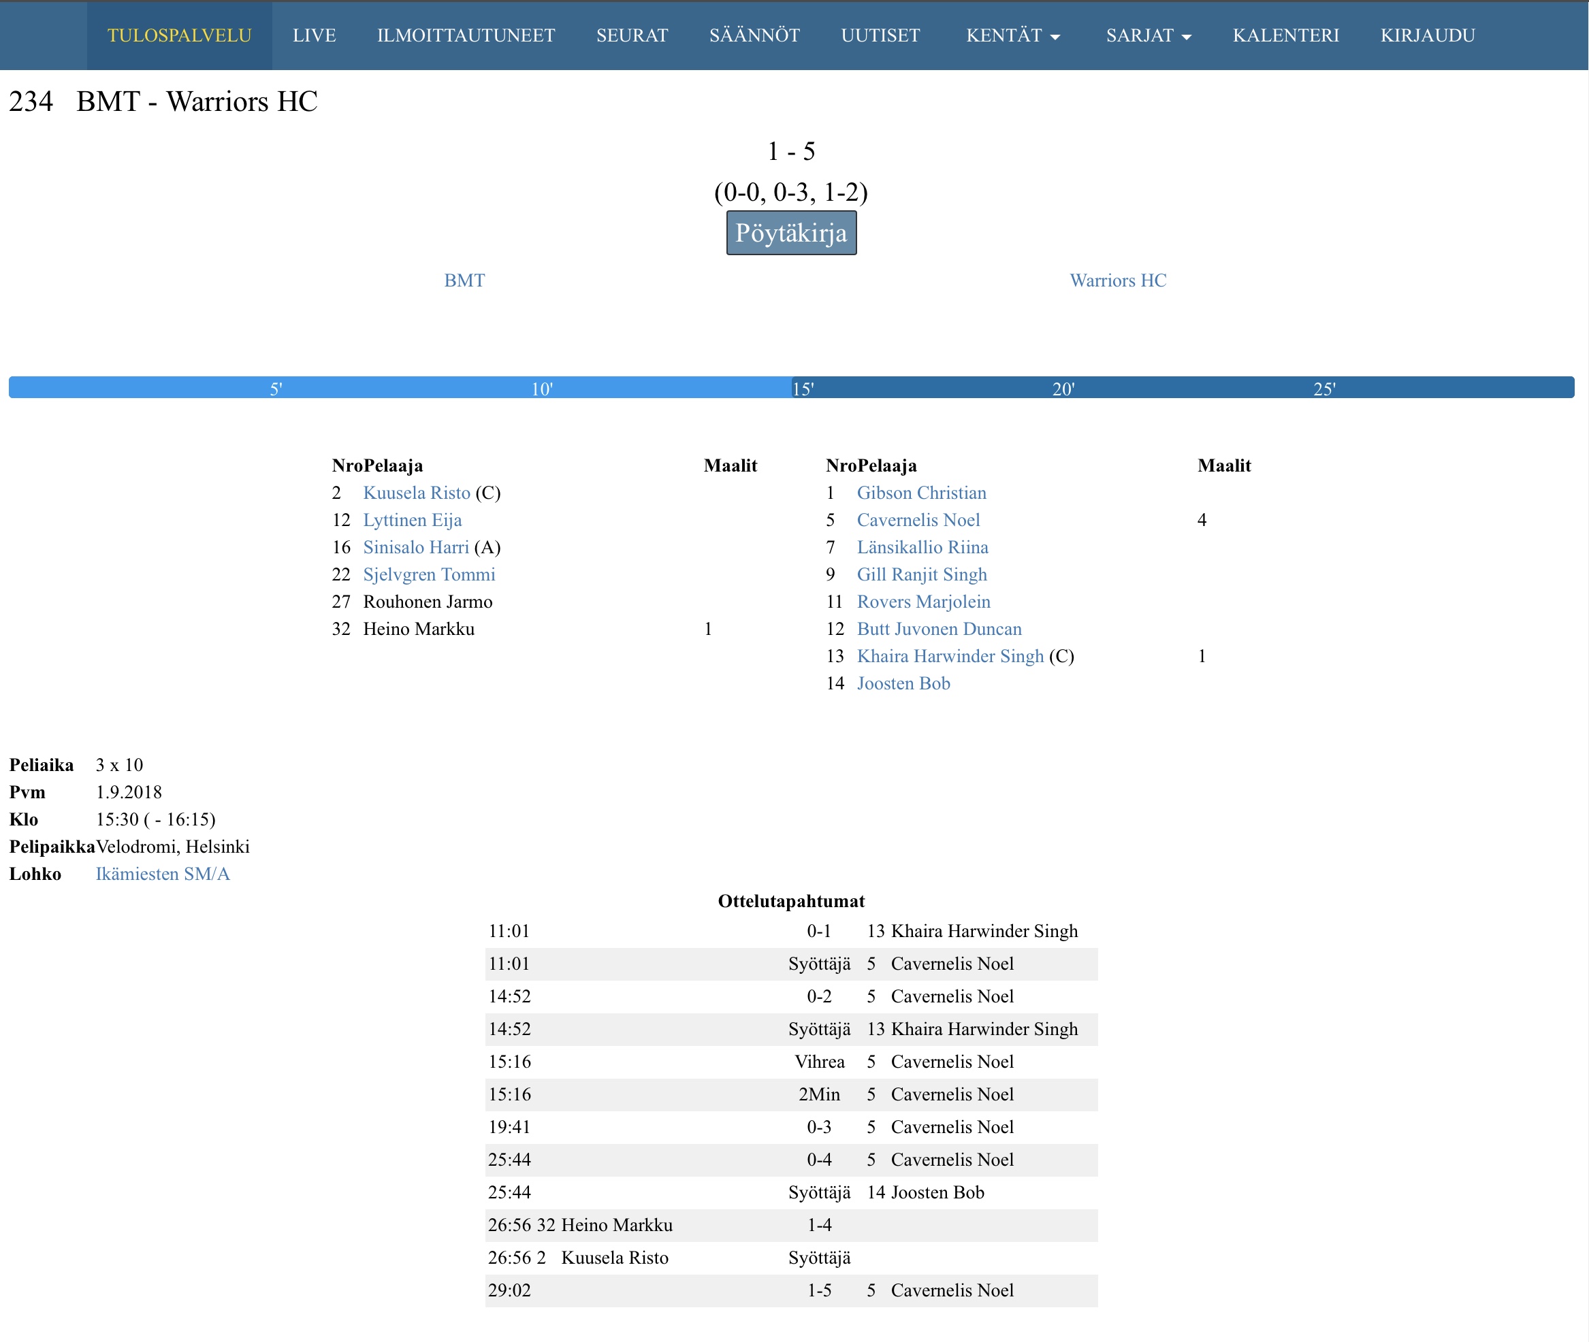
Task: Open player Cavernelis Noel's profile link
Action: (918, 521)
